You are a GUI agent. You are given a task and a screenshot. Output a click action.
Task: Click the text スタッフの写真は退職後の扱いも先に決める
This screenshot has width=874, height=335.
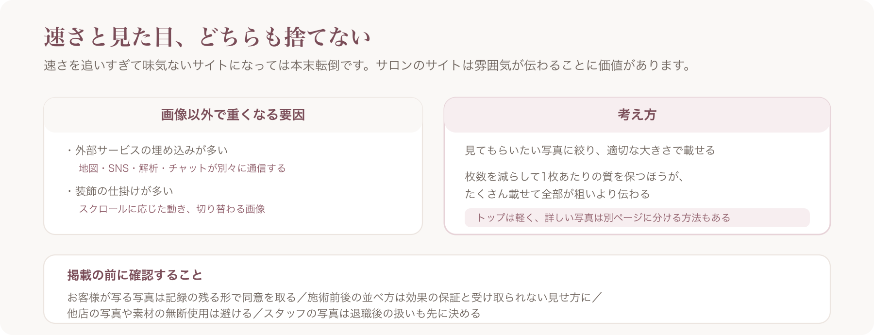[x=372, y=314]
